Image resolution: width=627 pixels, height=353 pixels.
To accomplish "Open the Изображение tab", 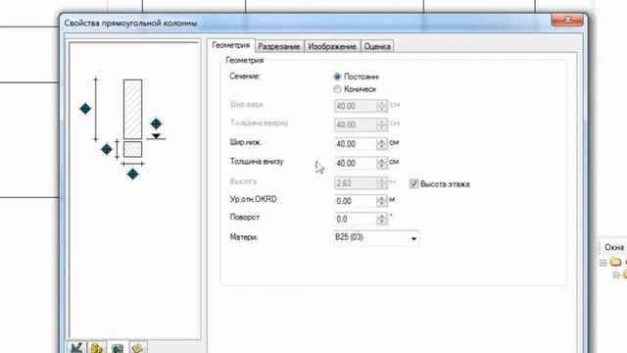I will tap(332, 46).
